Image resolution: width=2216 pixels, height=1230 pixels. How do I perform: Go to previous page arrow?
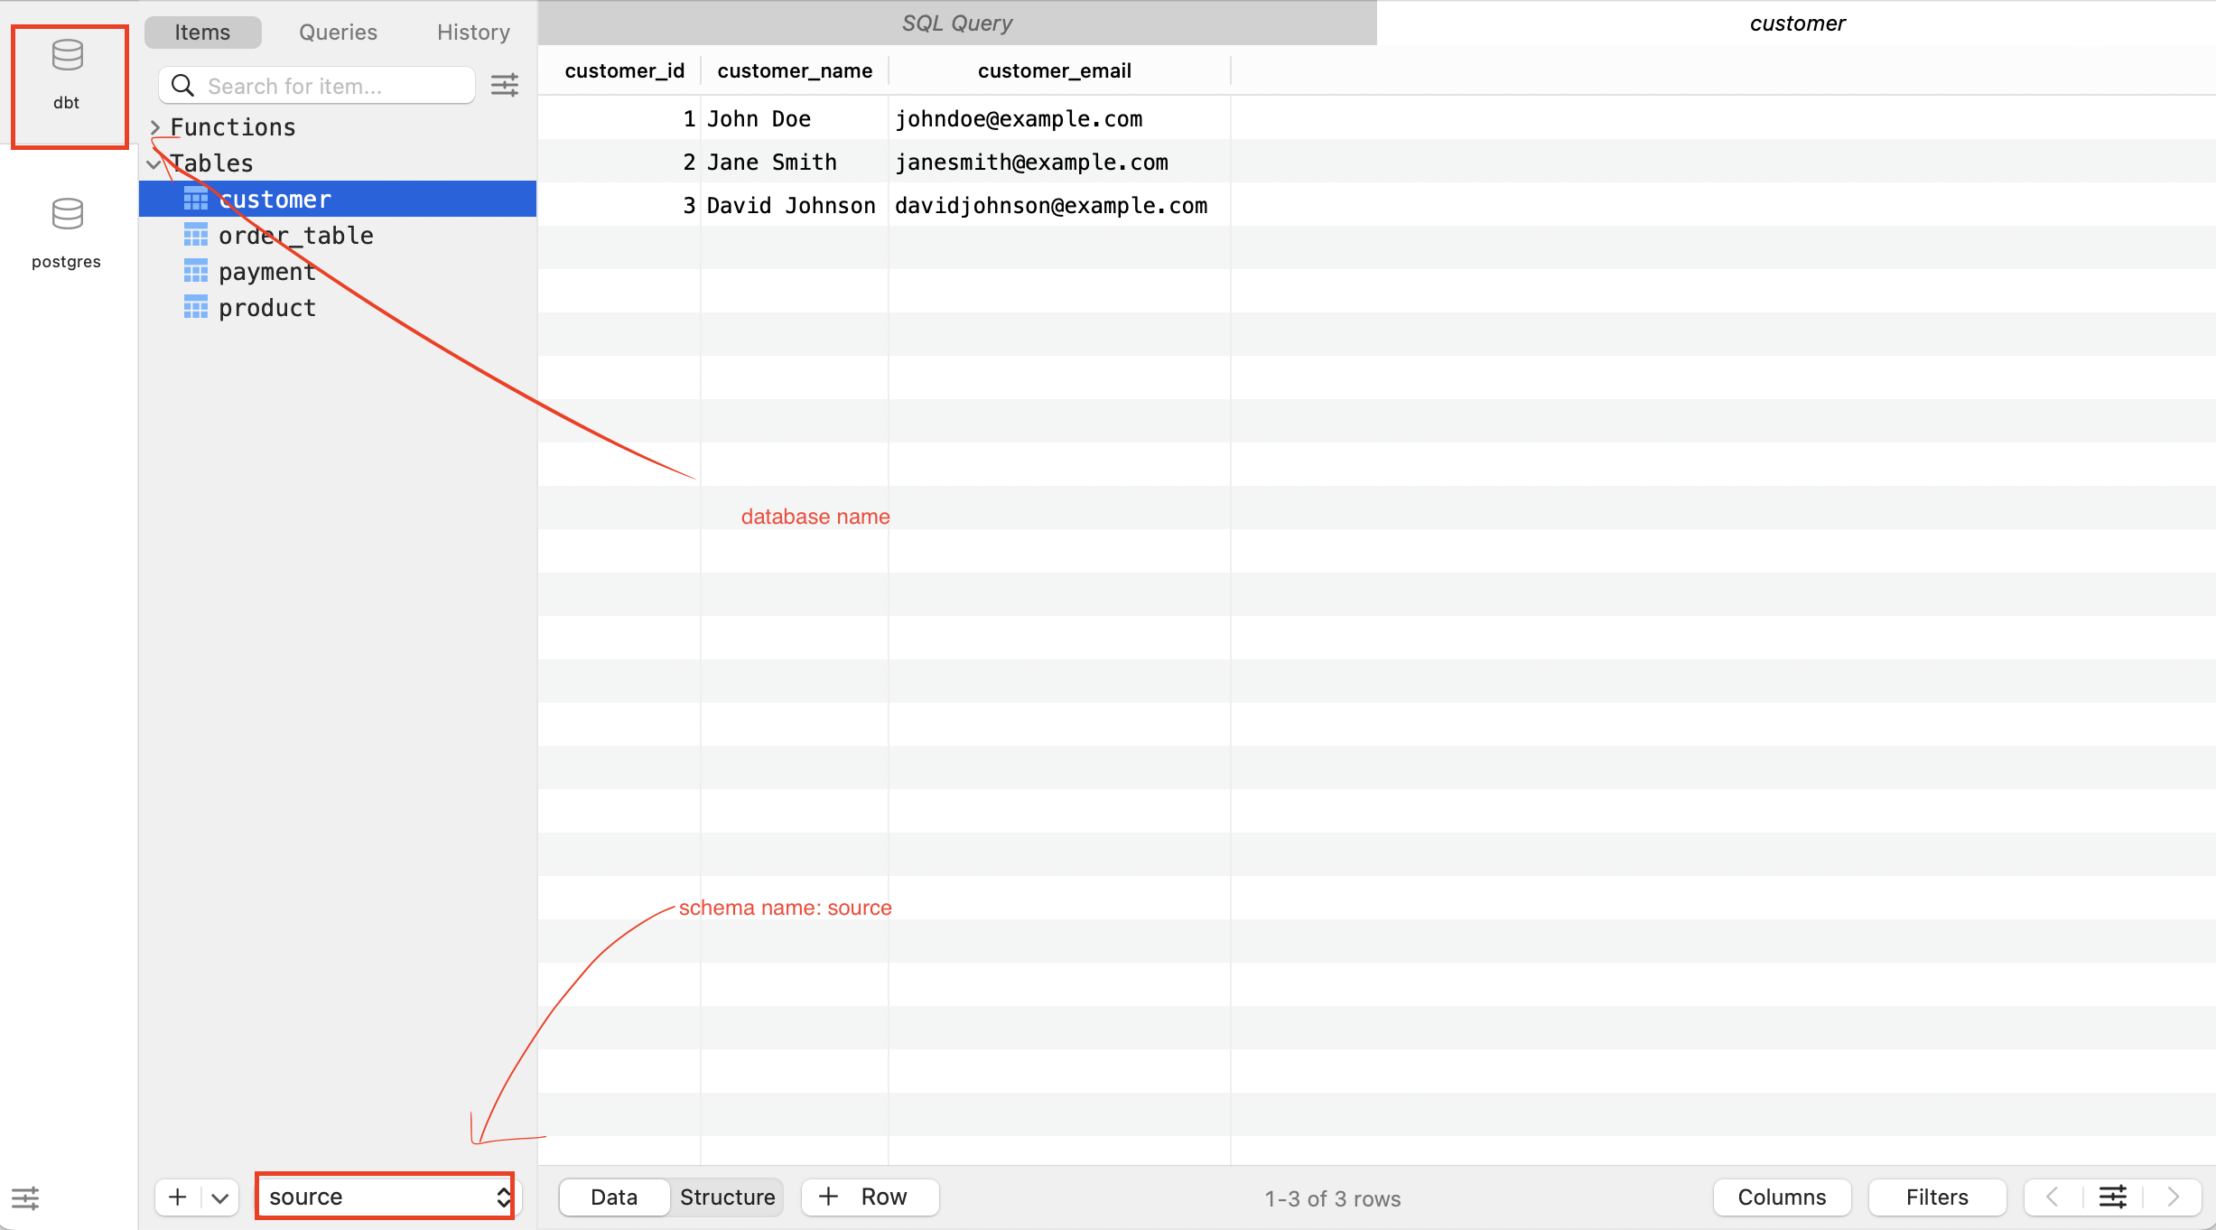pos(2052,1197)
